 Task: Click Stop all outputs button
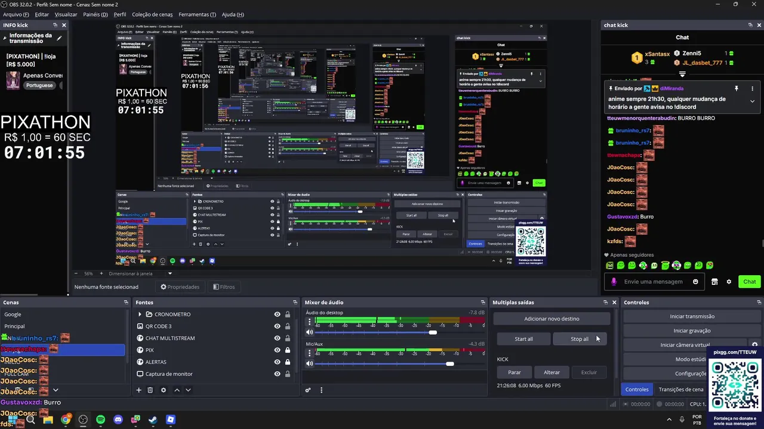click(580, 339)
